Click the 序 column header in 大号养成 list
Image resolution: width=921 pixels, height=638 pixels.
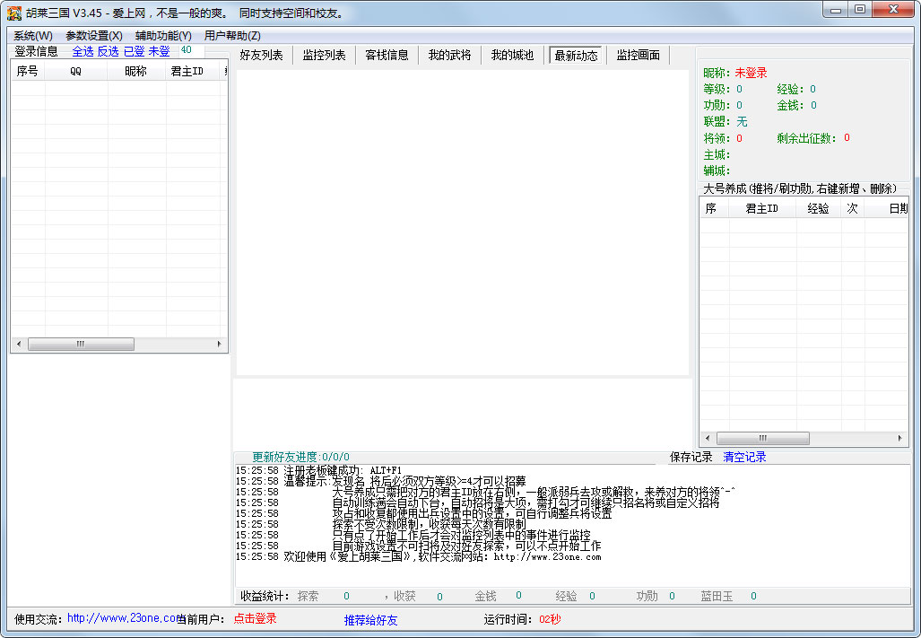tap(714, 208)
